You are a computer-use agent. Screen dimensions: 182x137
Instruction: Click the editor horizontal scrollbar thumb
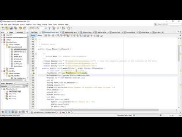pyautogui.click(x=99, y=110)
